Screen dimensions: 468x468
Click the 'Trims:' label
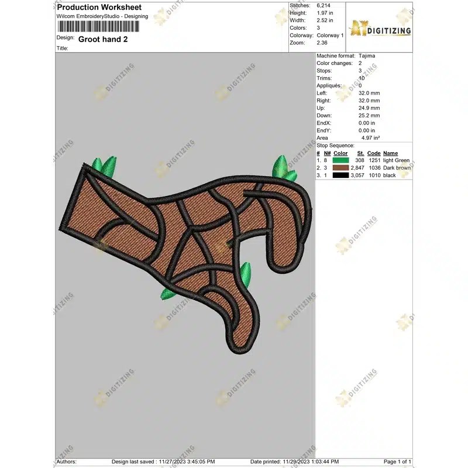pos(324,78)
